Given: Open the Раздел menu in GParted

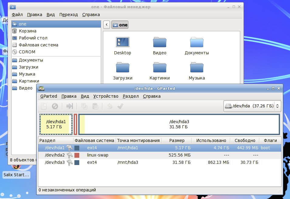Looking at the screenshot, I should coord(131,96).
